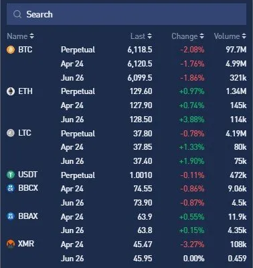Click the LTC coin icon

coord(11,133)
